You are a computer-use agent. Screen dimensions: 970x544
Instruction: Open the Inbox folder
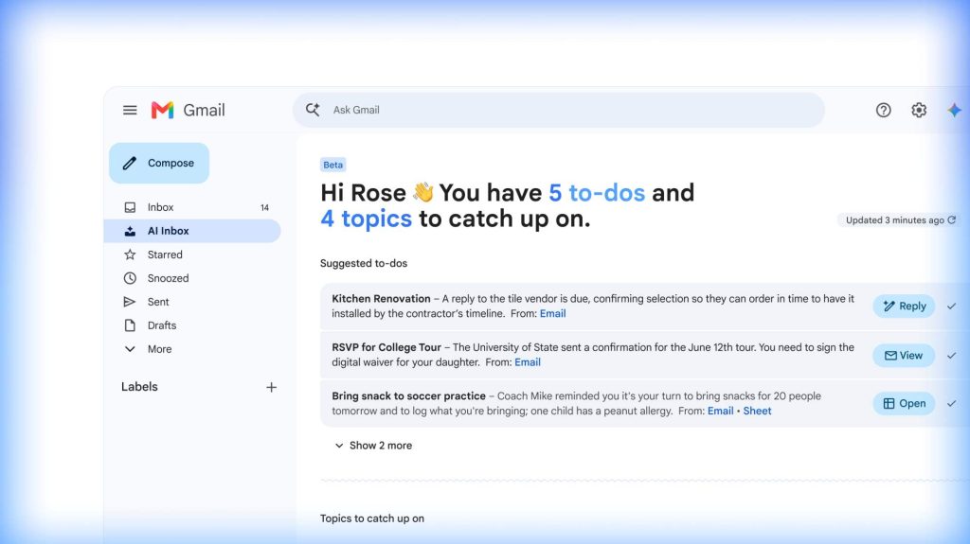click(x=192, y=207)
